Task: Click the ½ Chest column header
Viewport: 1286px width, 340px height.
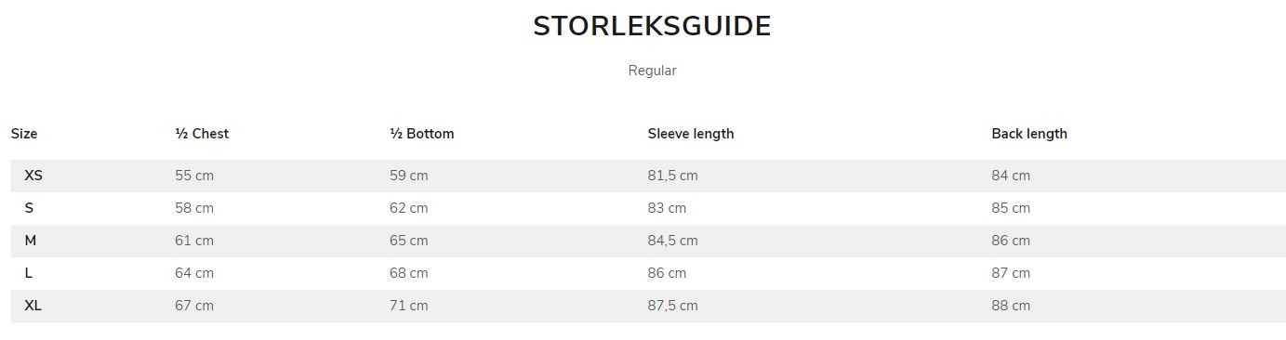Action: [x=202, y=134]
